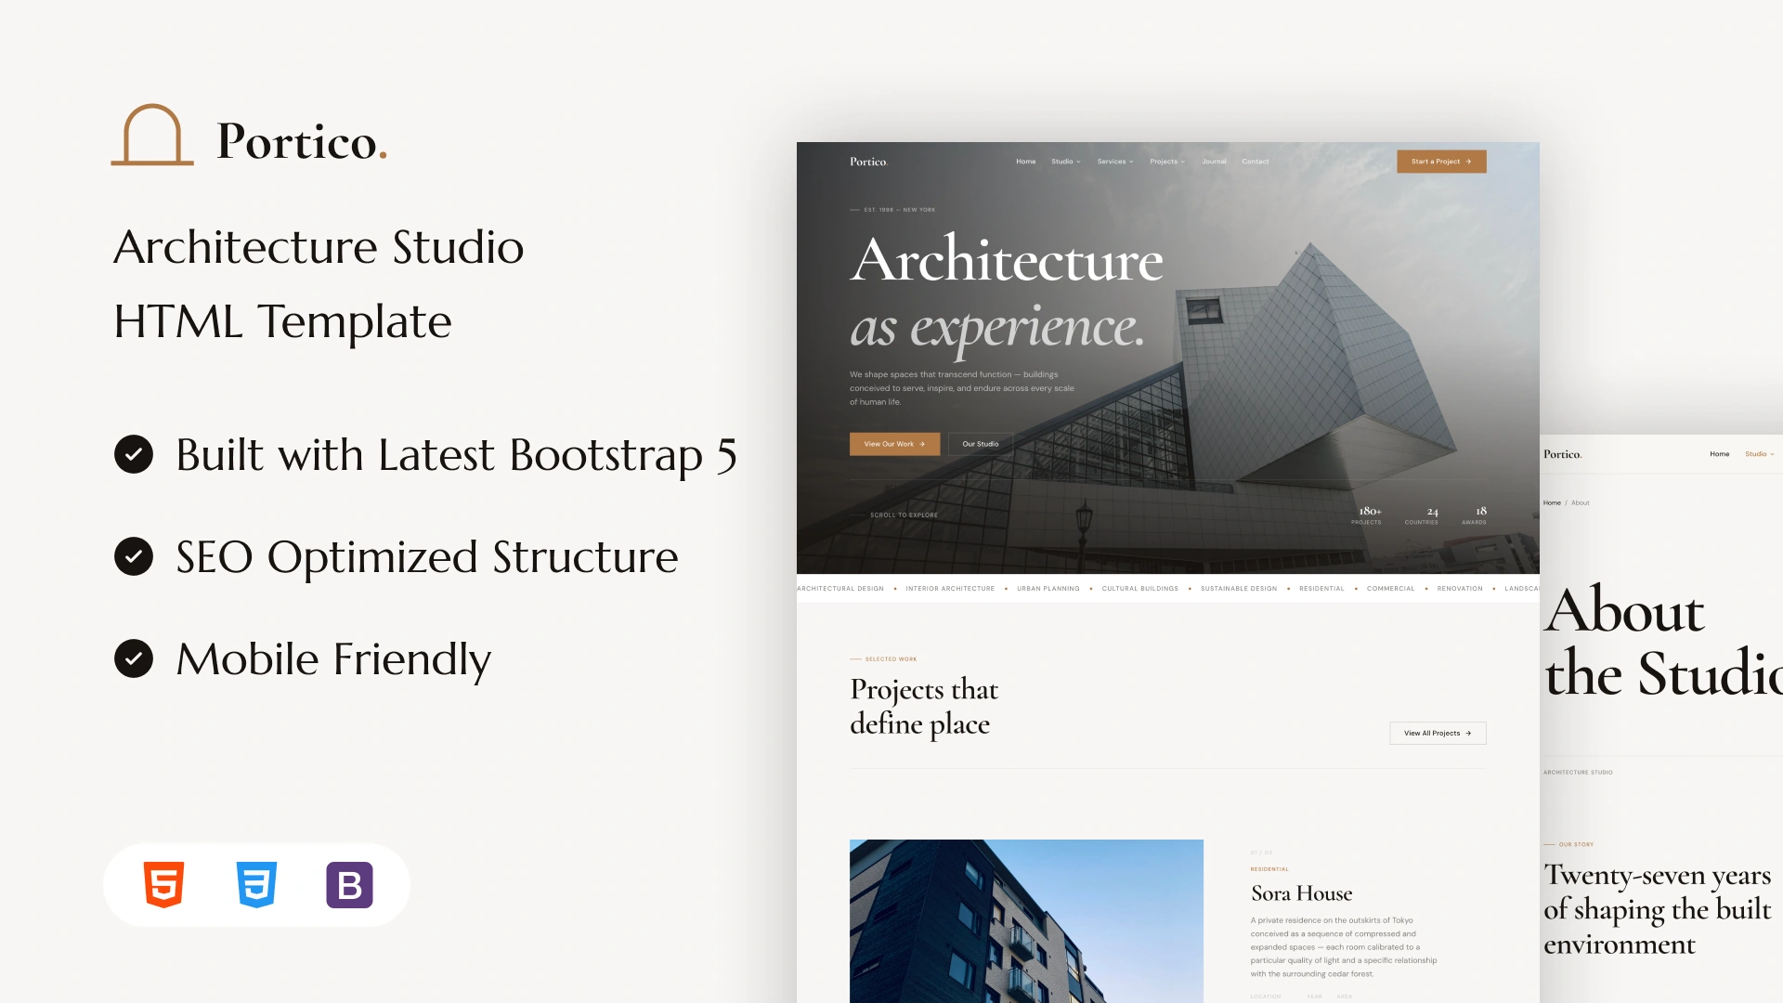The width and height of the screenshot is (1783, 1003).
Task: Click the 180+ Projects statistic
Action: [x=1367, y=515]
